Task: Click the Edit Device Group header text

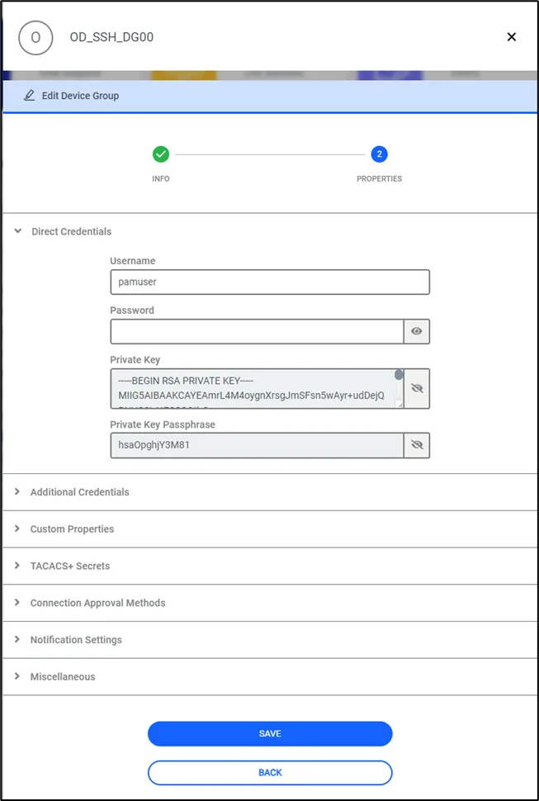Action: [80, 96]
